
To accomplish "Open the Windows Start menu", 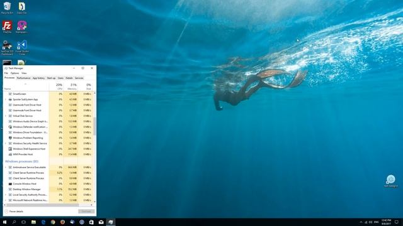I will click(x=4, y=222).
